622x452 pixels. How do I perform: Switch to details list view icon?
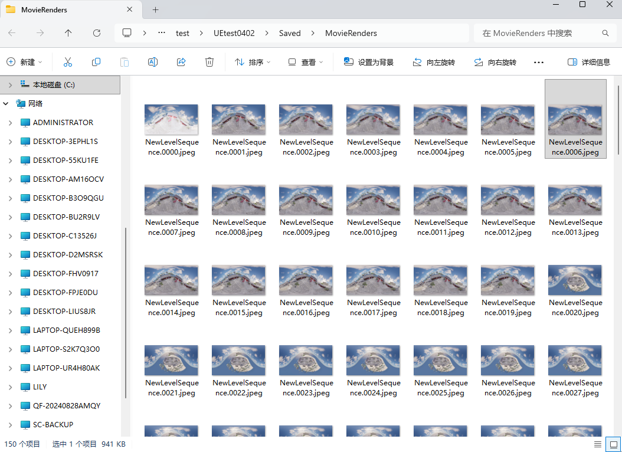[x=598, y=444]
